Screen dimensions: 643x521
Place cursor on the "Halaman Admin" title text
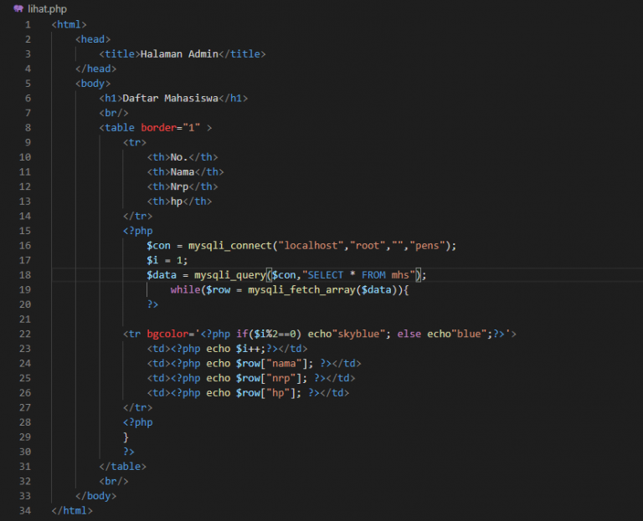(x=178, y=54)
